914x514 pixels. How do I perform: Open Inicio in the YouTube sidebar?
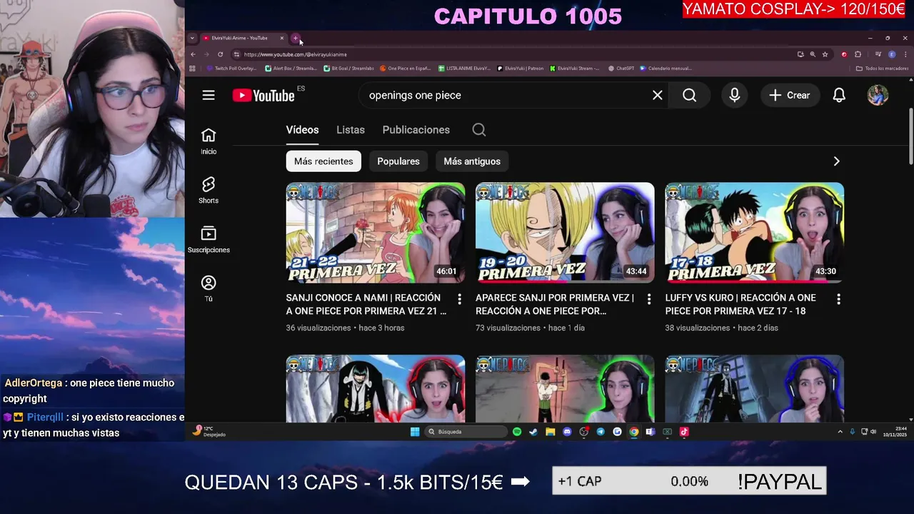tap(209, 141)
